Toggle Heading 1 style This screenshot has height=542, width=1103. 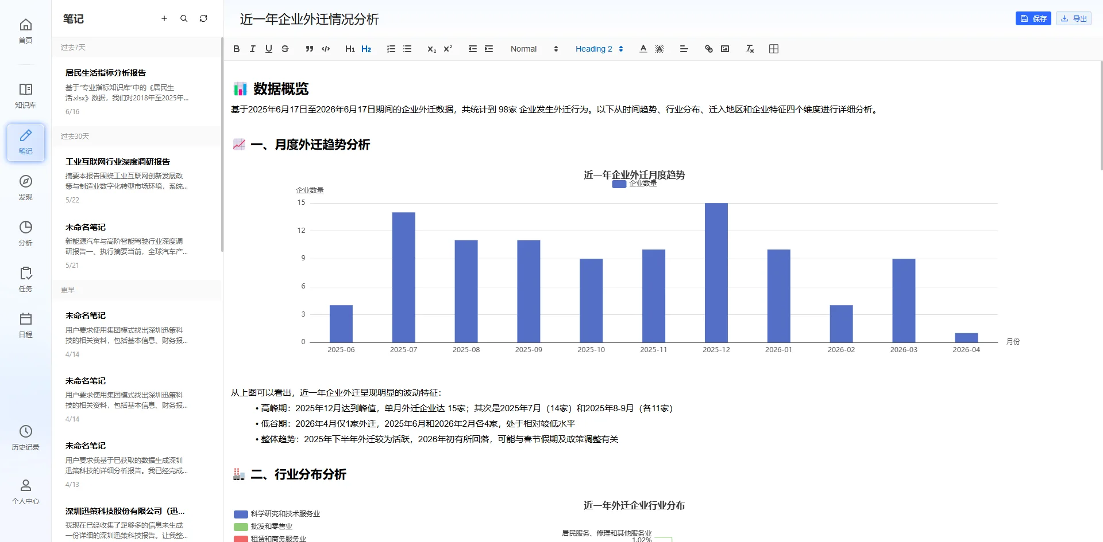(x=350, y=49)
